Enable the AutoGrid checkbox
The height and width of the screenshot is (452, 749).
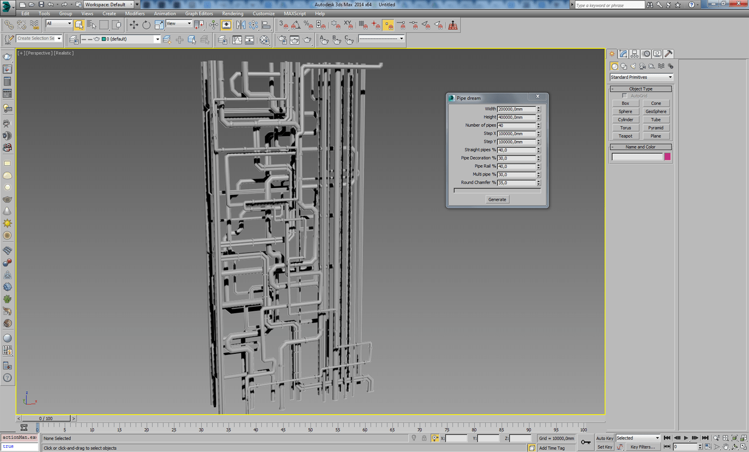click(x=624, y=96)
